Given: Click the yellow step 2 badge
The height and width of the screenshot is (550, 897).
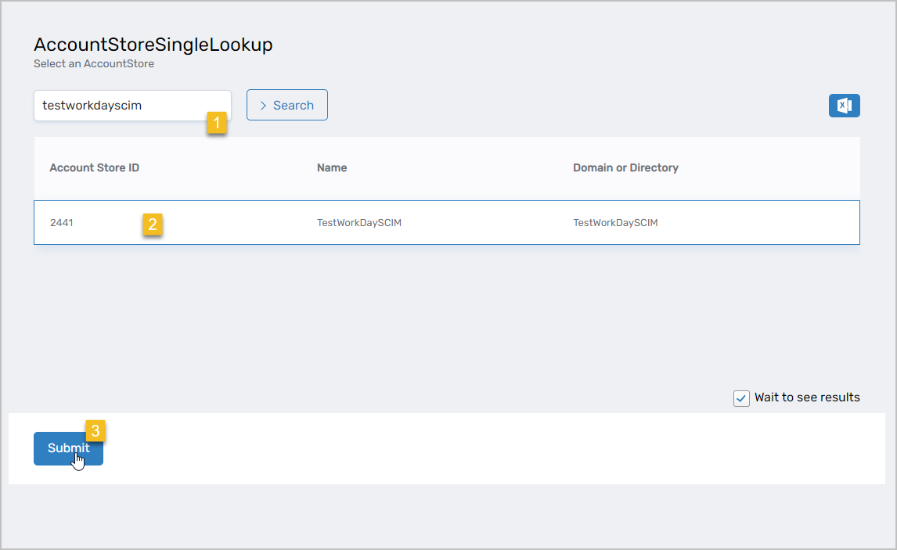Looking at the screenshot, I should [153, 225].
